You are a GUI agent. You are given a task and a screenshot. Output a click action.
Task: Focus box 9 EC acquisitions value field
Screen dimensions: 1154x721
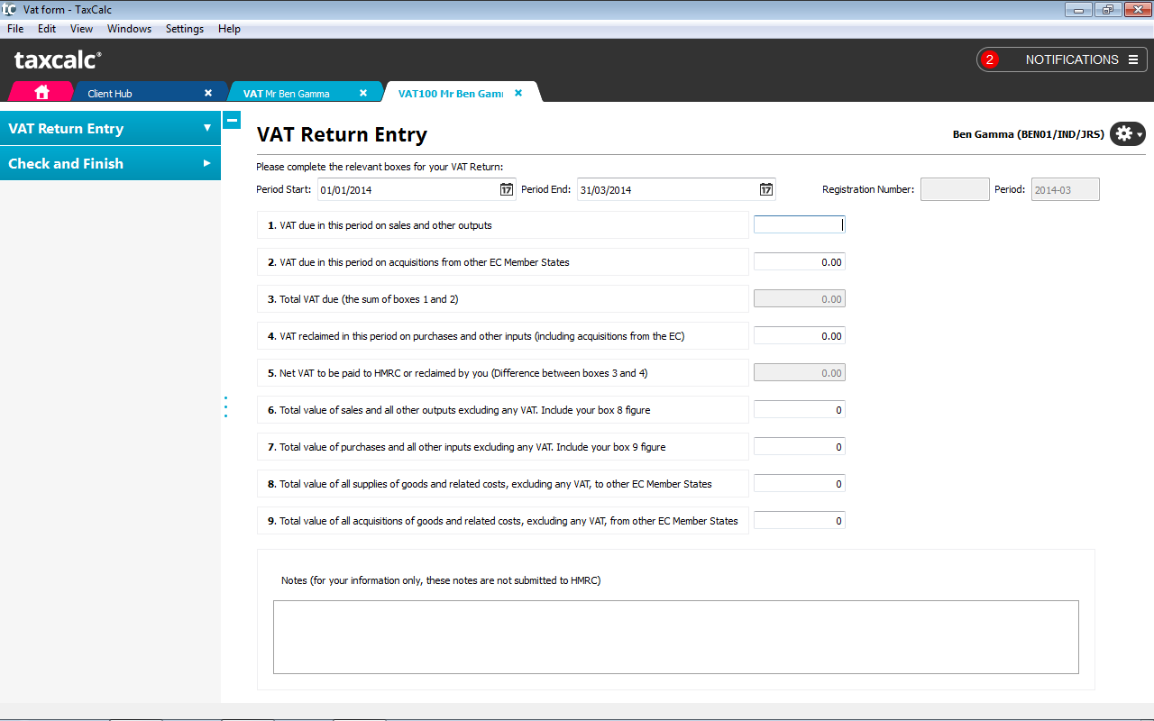click(800, 521)
